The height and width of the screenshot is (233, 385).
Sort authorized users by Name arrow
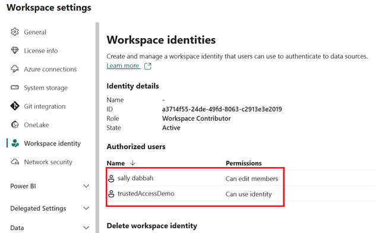pyautogui.click(x=133, y=163)
